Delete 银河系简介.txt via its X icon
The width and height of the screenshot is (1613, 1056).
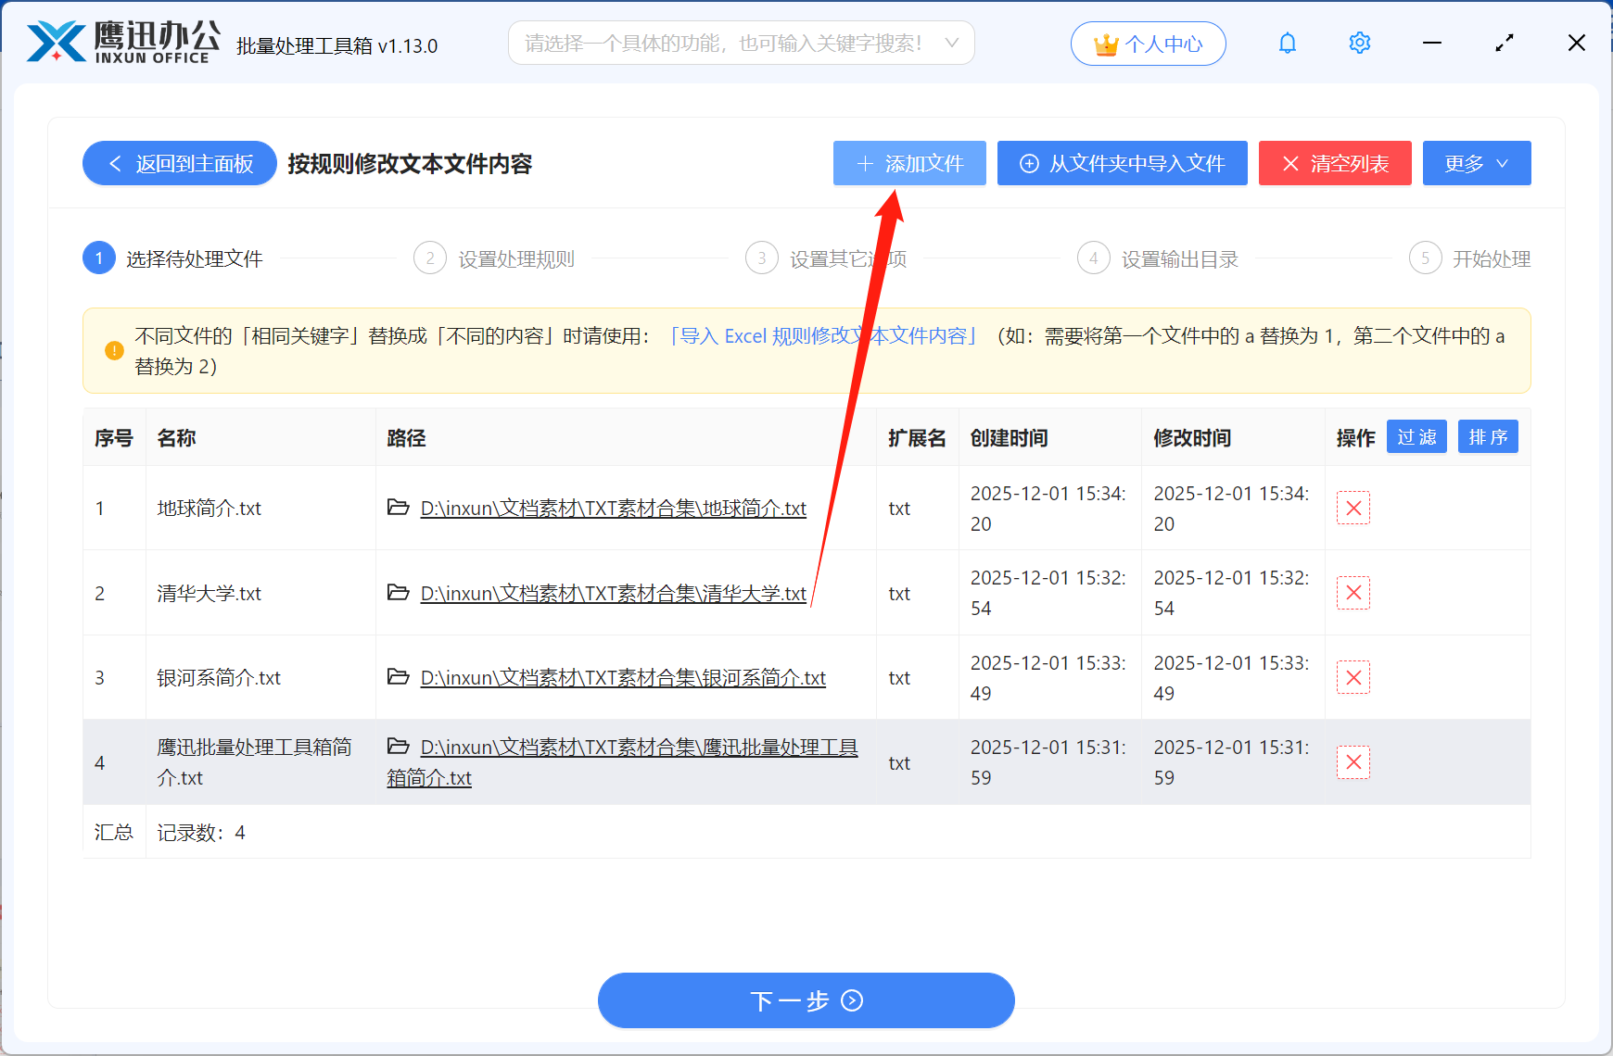1353,677
